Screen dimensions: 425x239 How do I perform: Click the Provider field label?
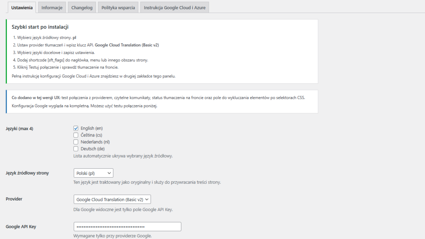pos(14,199)
